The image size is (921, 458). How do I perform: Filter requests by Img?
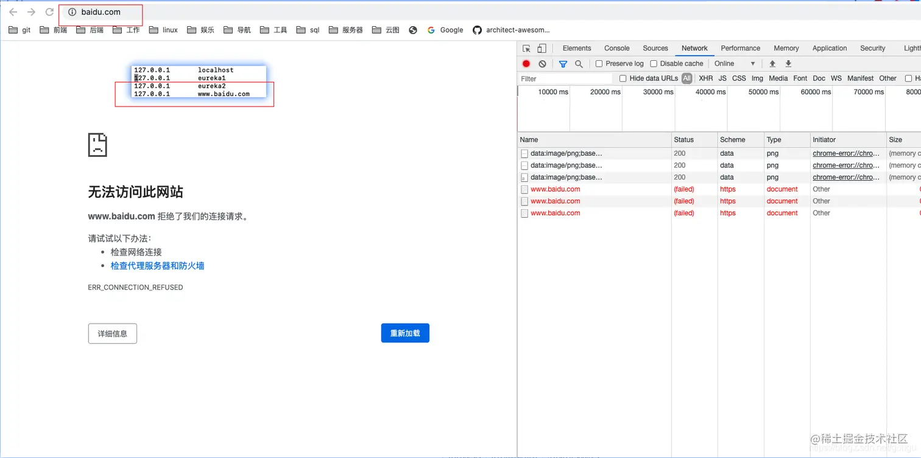pos(757,78)
